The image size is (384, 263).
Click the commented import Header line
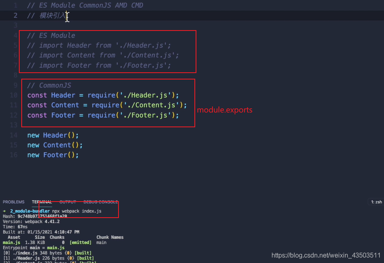coord(99,45)
